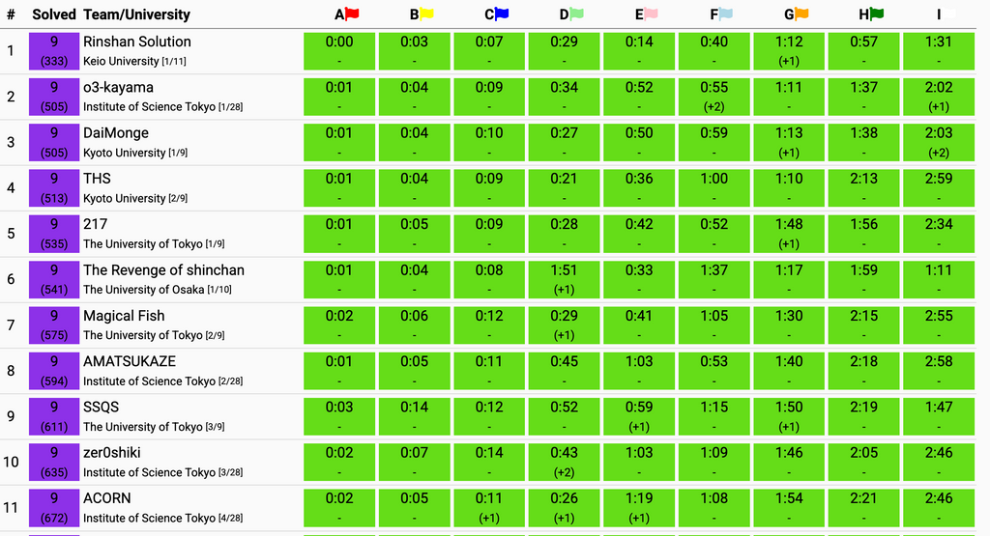Click zer0shiki's problem D 0:43 cell
Screen dimensions: 990x536
(x=564, y=462)
